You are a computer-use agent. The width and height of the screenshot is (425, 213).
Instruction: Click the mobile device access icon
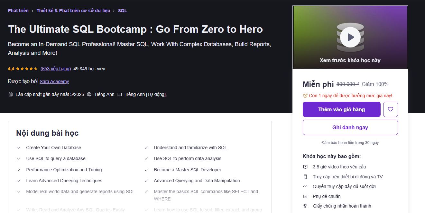pyautogui.click(x=305, y=177)
